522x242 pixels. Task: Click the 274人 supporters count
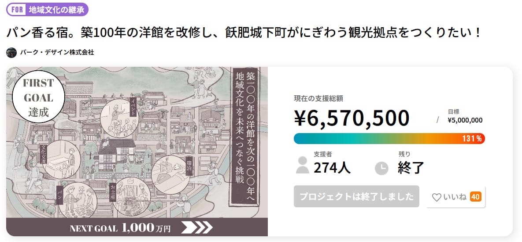tap(332, 167)
